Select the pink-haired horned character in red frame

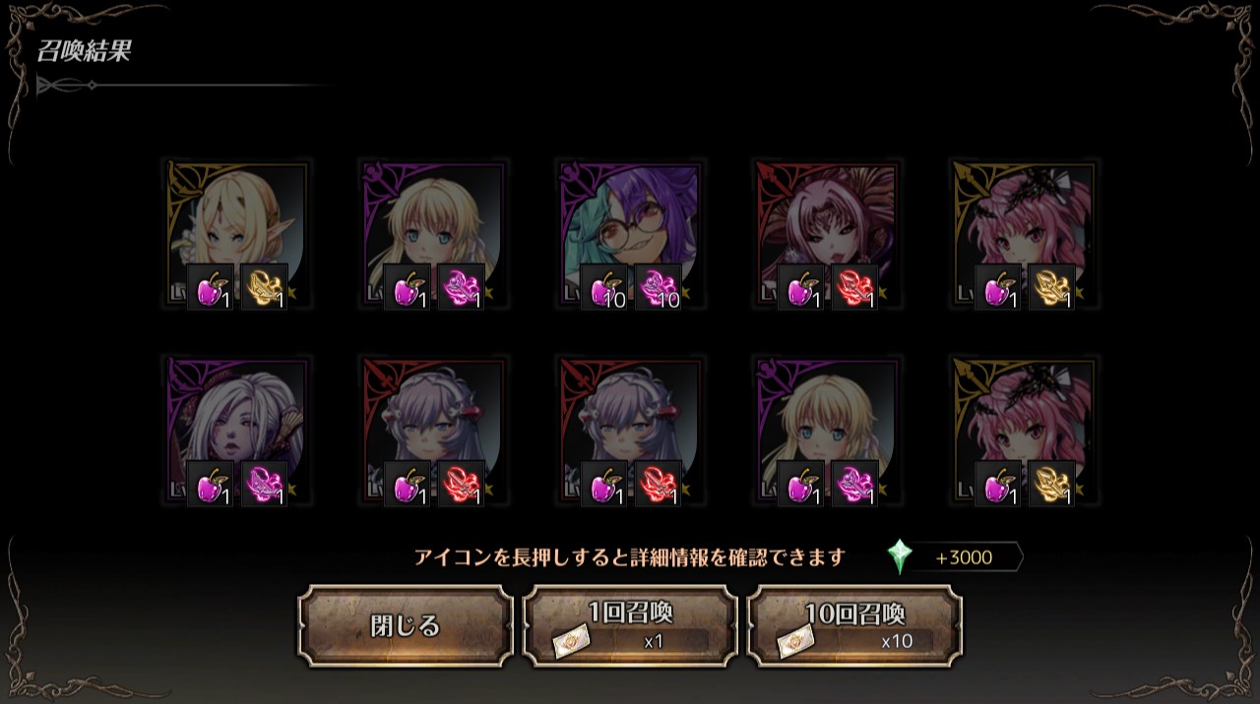point(827,234)
